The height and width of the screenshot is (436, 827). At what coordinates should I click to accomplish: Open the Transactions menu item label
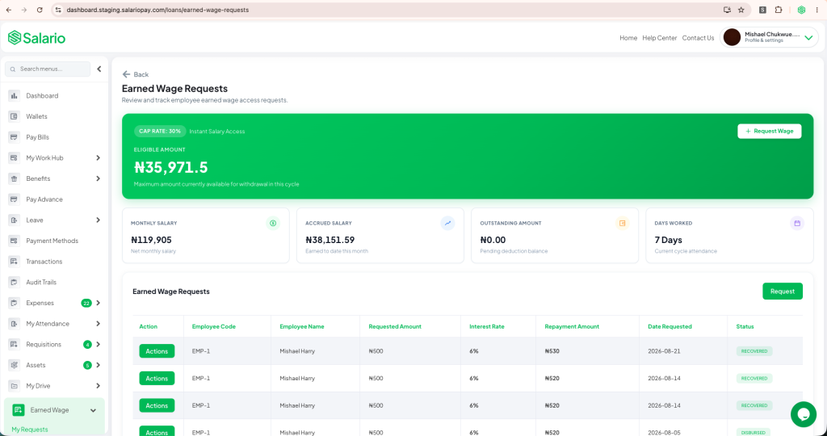point(44,262)
